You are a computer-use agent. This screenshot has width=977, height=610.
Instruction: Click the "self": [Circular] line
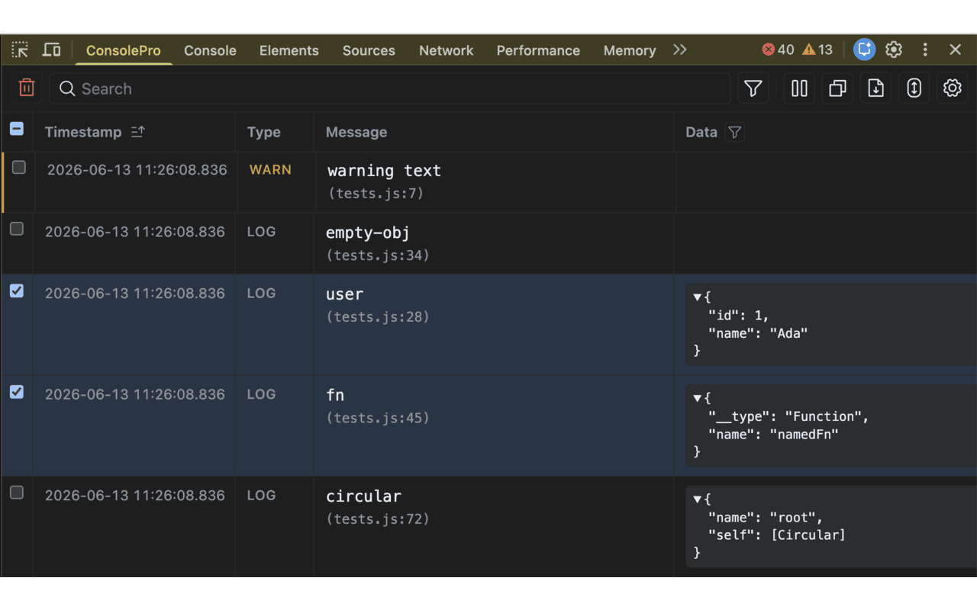pos(777,535)
